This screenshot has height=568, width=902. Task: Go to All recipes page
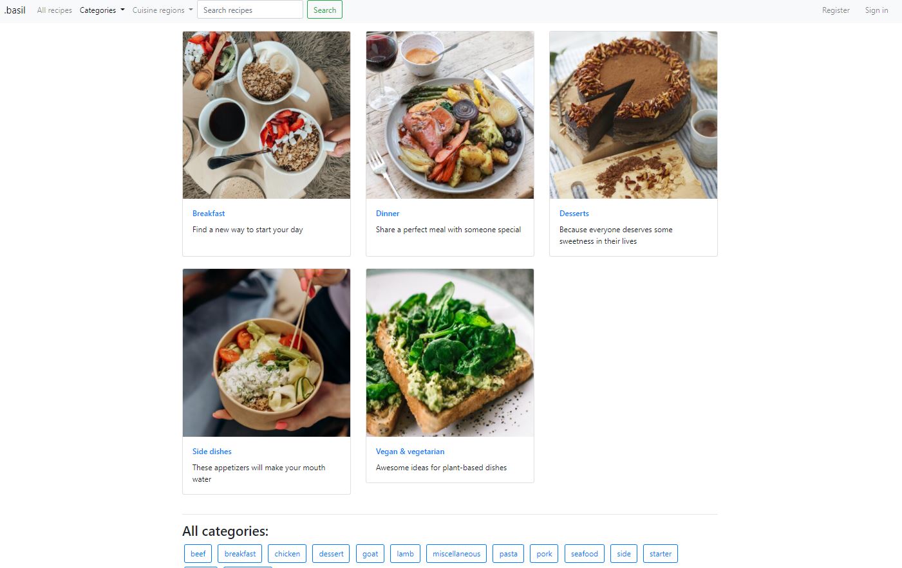(x=55, y=10)
